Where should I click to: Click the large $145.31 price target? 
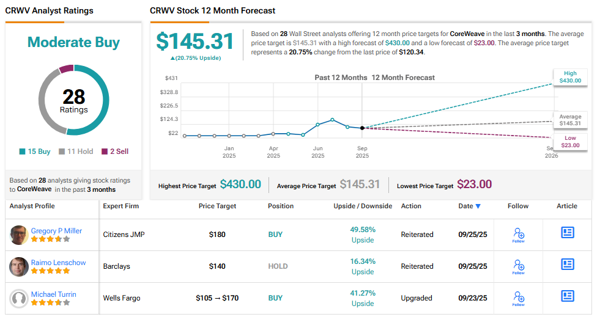(x=194, y=42)
